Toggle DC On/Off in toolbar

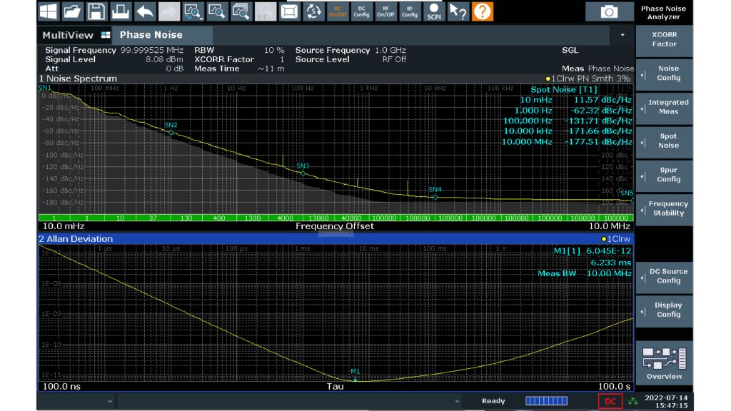pos(338,11)
